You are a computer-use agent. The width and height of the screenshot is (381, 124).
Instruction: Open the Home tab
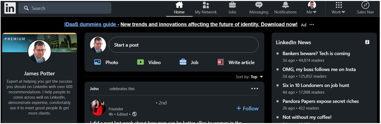[179, 8]
